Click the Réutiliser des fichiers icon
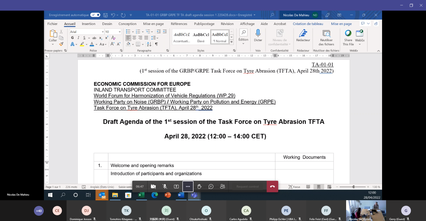426x221 pixels. pos(326,34)
